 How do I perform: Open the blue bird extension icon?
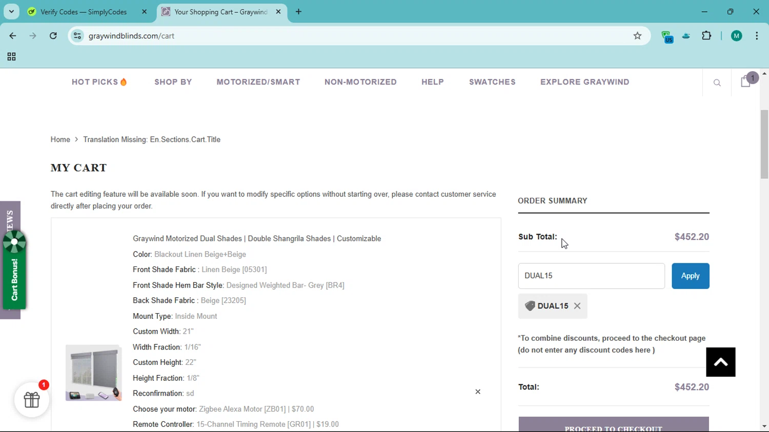pos(686,36)
